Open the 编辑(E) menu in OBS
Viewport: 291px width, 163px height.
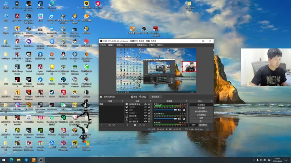click(x=111, y=45)
